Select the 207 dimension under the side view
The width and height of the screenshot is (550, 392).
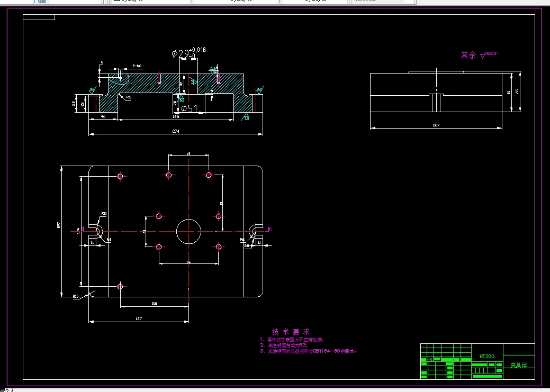[436, 125]
